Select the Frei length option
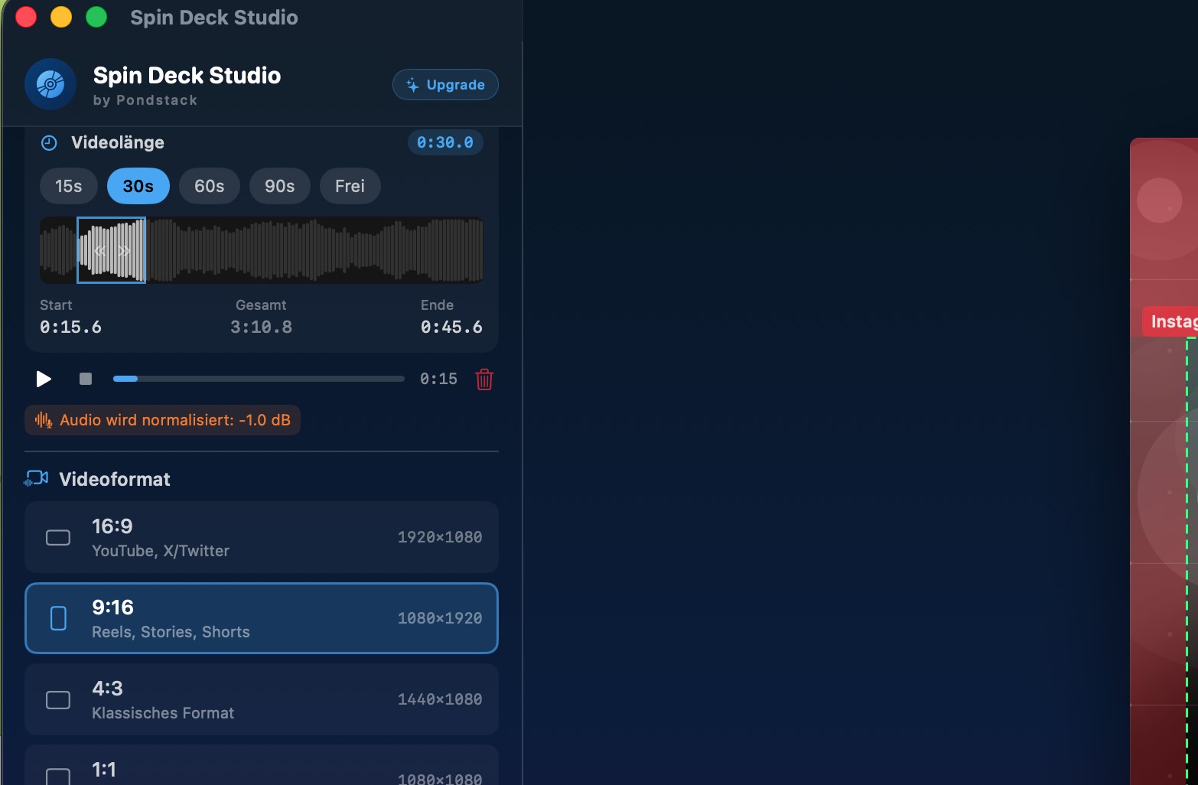Viewport: 1198px width, 785px height. click(x=350, y=186)
